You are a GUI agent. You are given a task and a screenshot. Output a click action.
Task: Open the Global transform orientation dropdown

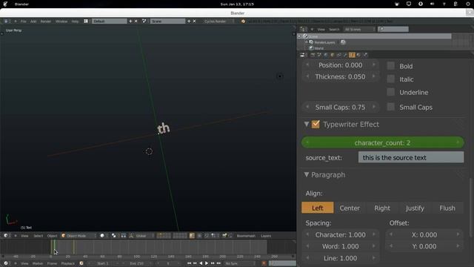coord(142,236)
